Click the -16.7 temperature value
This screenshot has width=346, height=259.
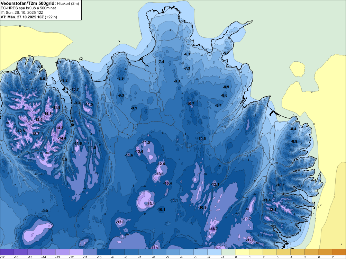[213, 229]
